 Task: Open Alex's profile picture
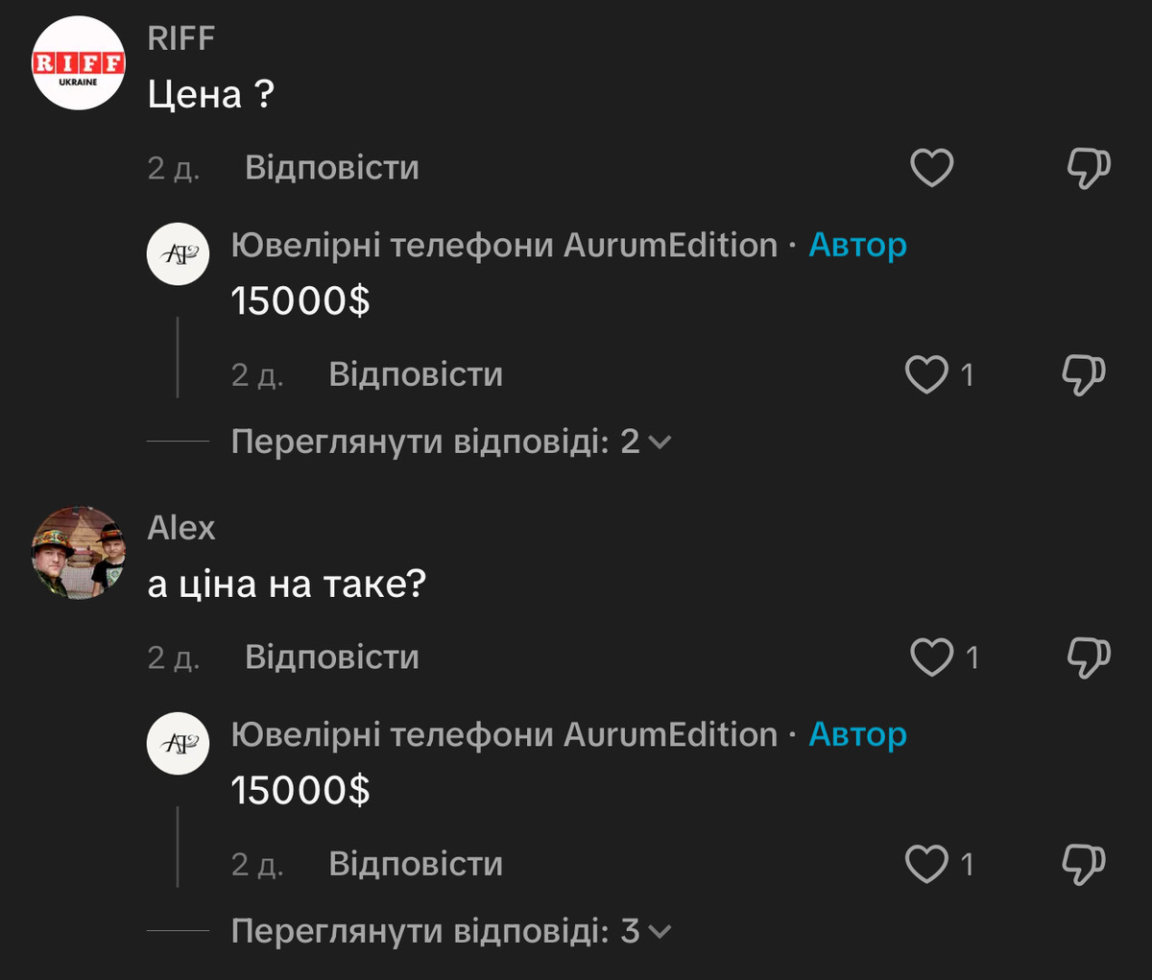79,553
